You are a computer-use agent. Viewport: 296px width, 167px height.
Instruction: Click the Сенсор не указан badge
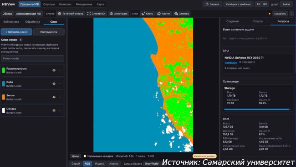pos(204,156)
